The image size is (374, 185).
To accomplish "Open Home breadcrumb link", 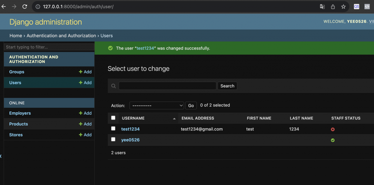I will [x=16, y=36].
